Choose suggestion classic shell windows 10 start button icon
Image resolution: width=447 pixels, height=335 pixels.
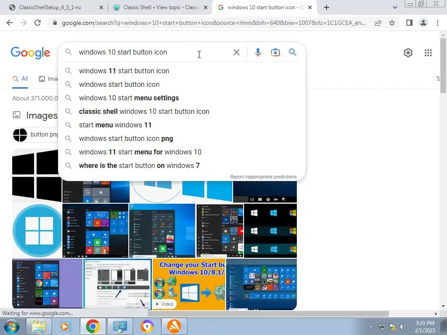(182, 111)
